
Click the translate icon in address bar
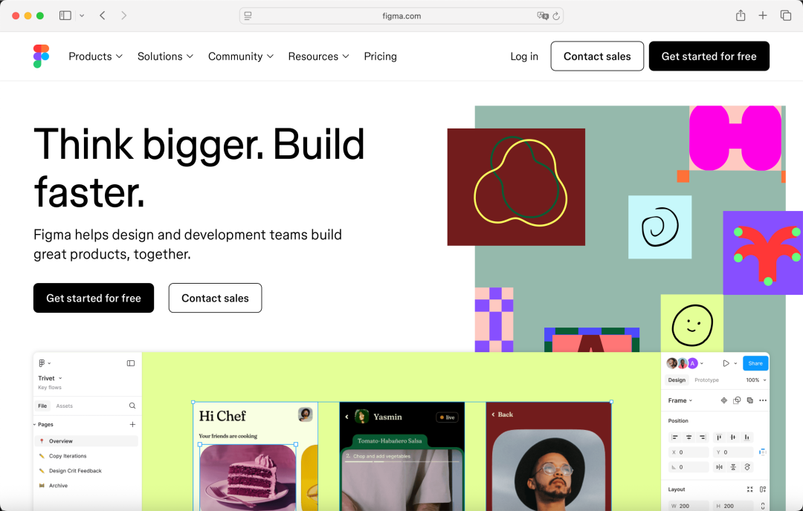point(542,16)
